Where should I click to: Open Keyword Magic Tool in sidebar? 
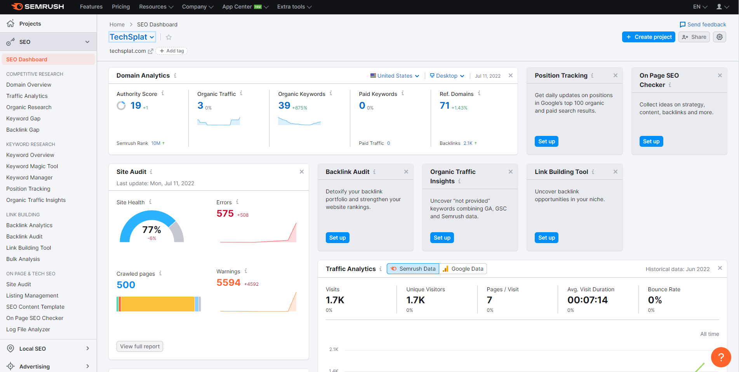tap(32, 166)
